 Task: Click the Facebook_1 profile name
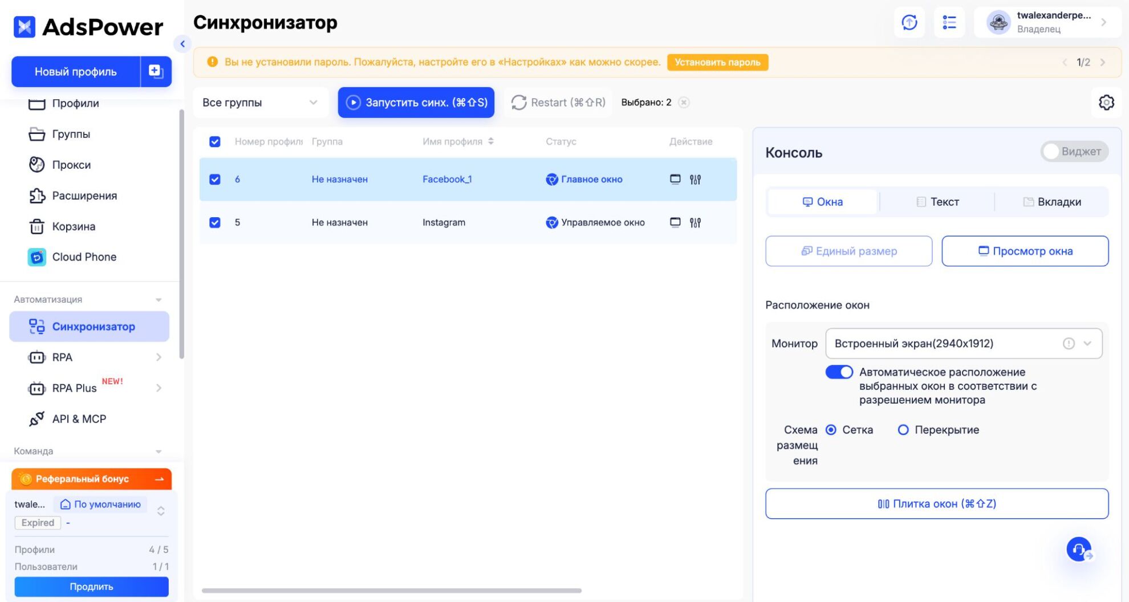[447, 180]
